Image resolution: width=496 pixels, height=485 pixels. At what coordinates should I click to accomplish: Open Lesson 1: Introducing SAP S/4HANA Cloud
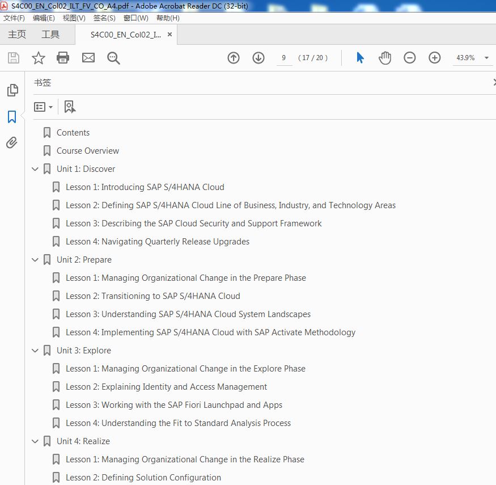tap(145, 187)
